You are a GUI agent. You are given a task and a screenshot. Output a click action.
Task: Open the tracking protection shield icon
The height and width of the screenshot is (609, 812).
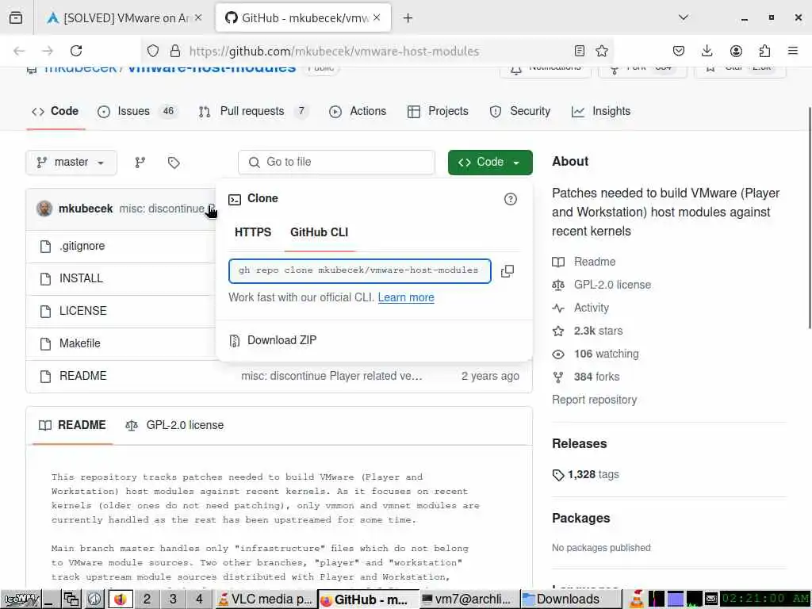click(x=153, y=51)
